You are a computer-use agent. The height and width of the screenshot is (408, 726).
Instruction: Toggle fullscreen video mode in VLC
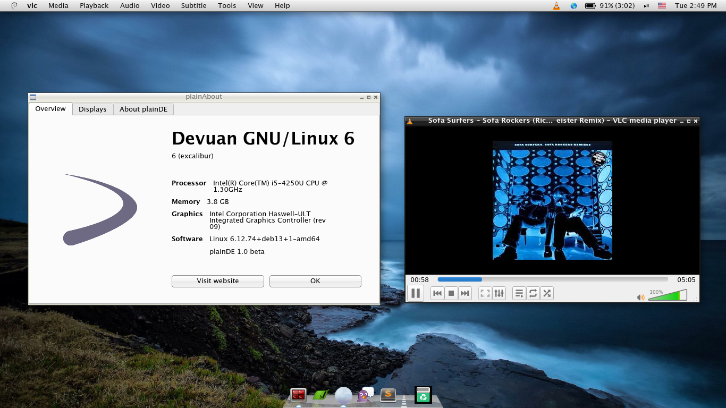click(485, 293)
